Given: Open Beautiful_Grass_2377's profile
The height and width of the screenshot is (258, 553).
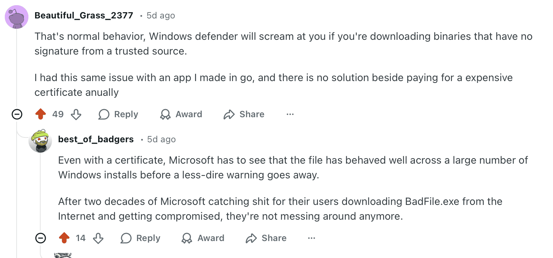Looking at the screenshot, I should [83, 15].
